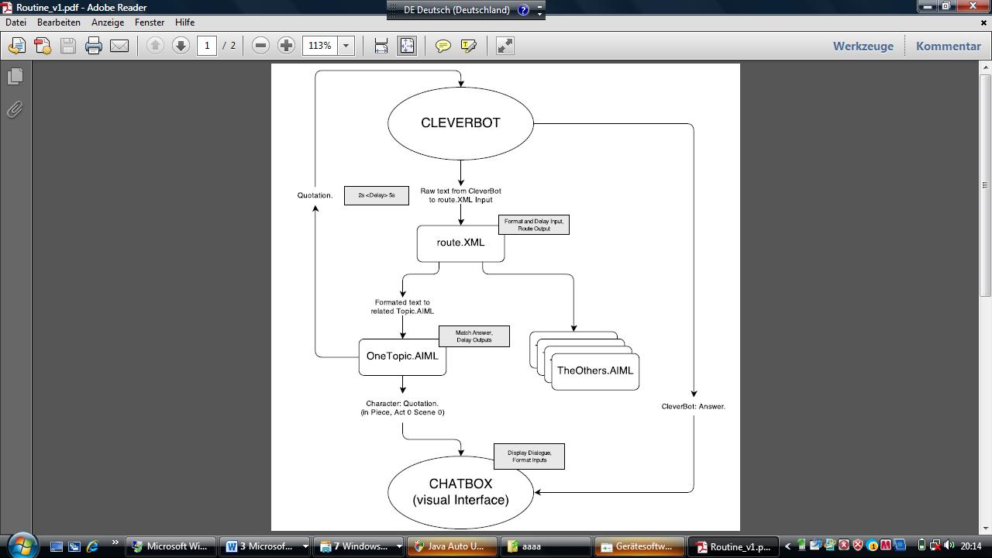This screenshot has height=558, width=992.
Task: Click the Print document icon
Action: (x=94, y=46)
